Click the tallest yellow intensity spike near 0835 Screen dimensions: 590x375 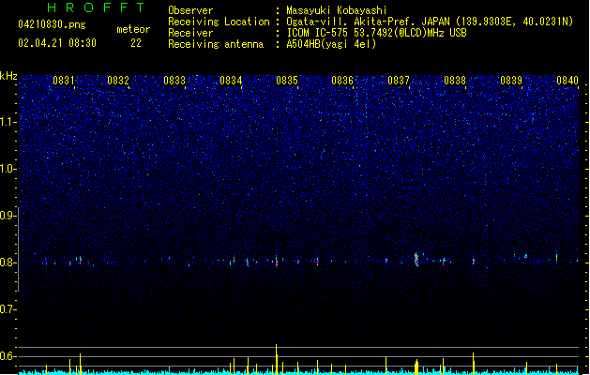276,359
